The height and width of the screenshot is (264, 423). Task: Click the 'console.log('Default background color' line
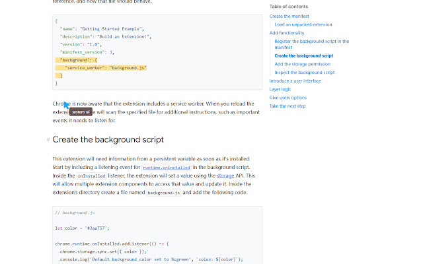pos(151,259)
